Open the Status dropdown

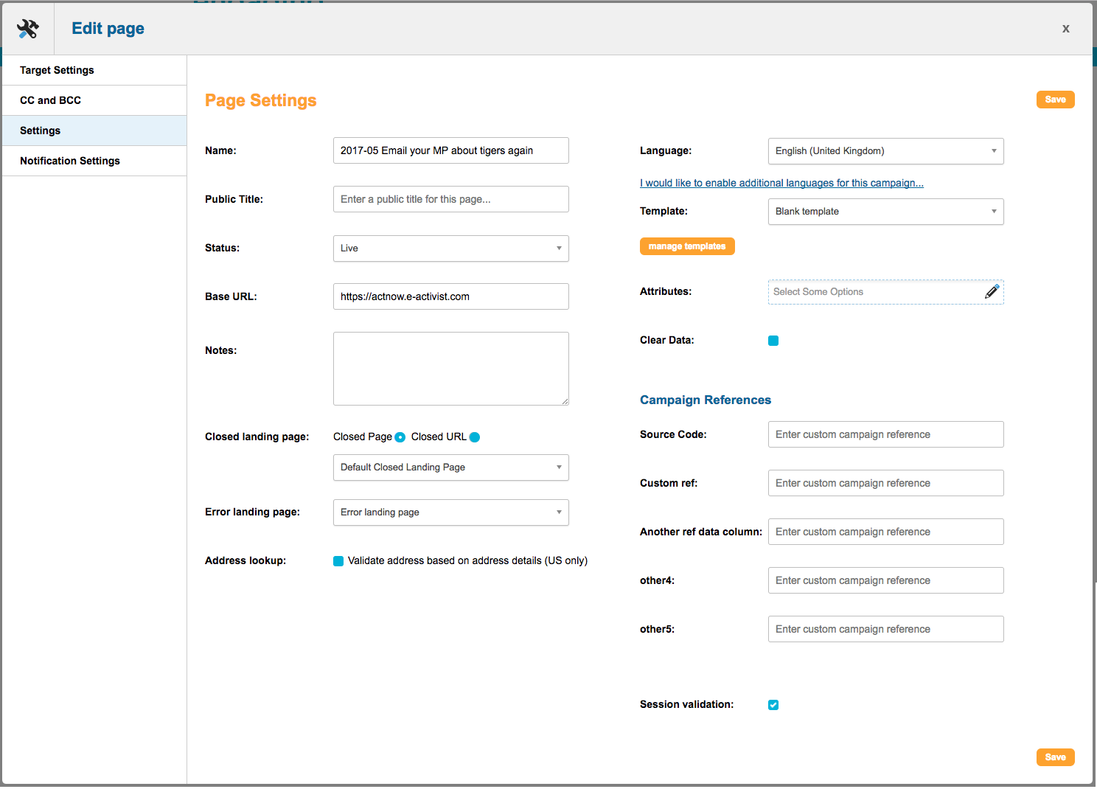click(x=450, y=248)
